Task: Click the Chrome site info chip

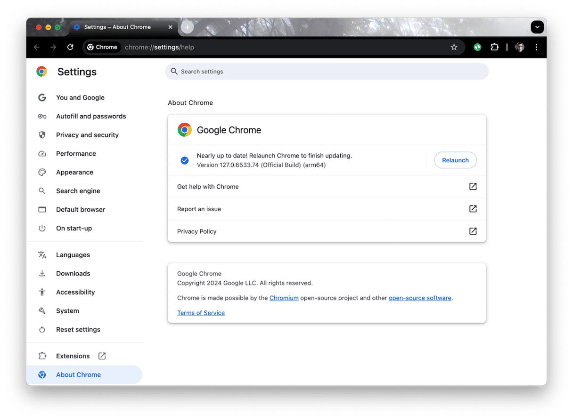Action: (102, 47)
